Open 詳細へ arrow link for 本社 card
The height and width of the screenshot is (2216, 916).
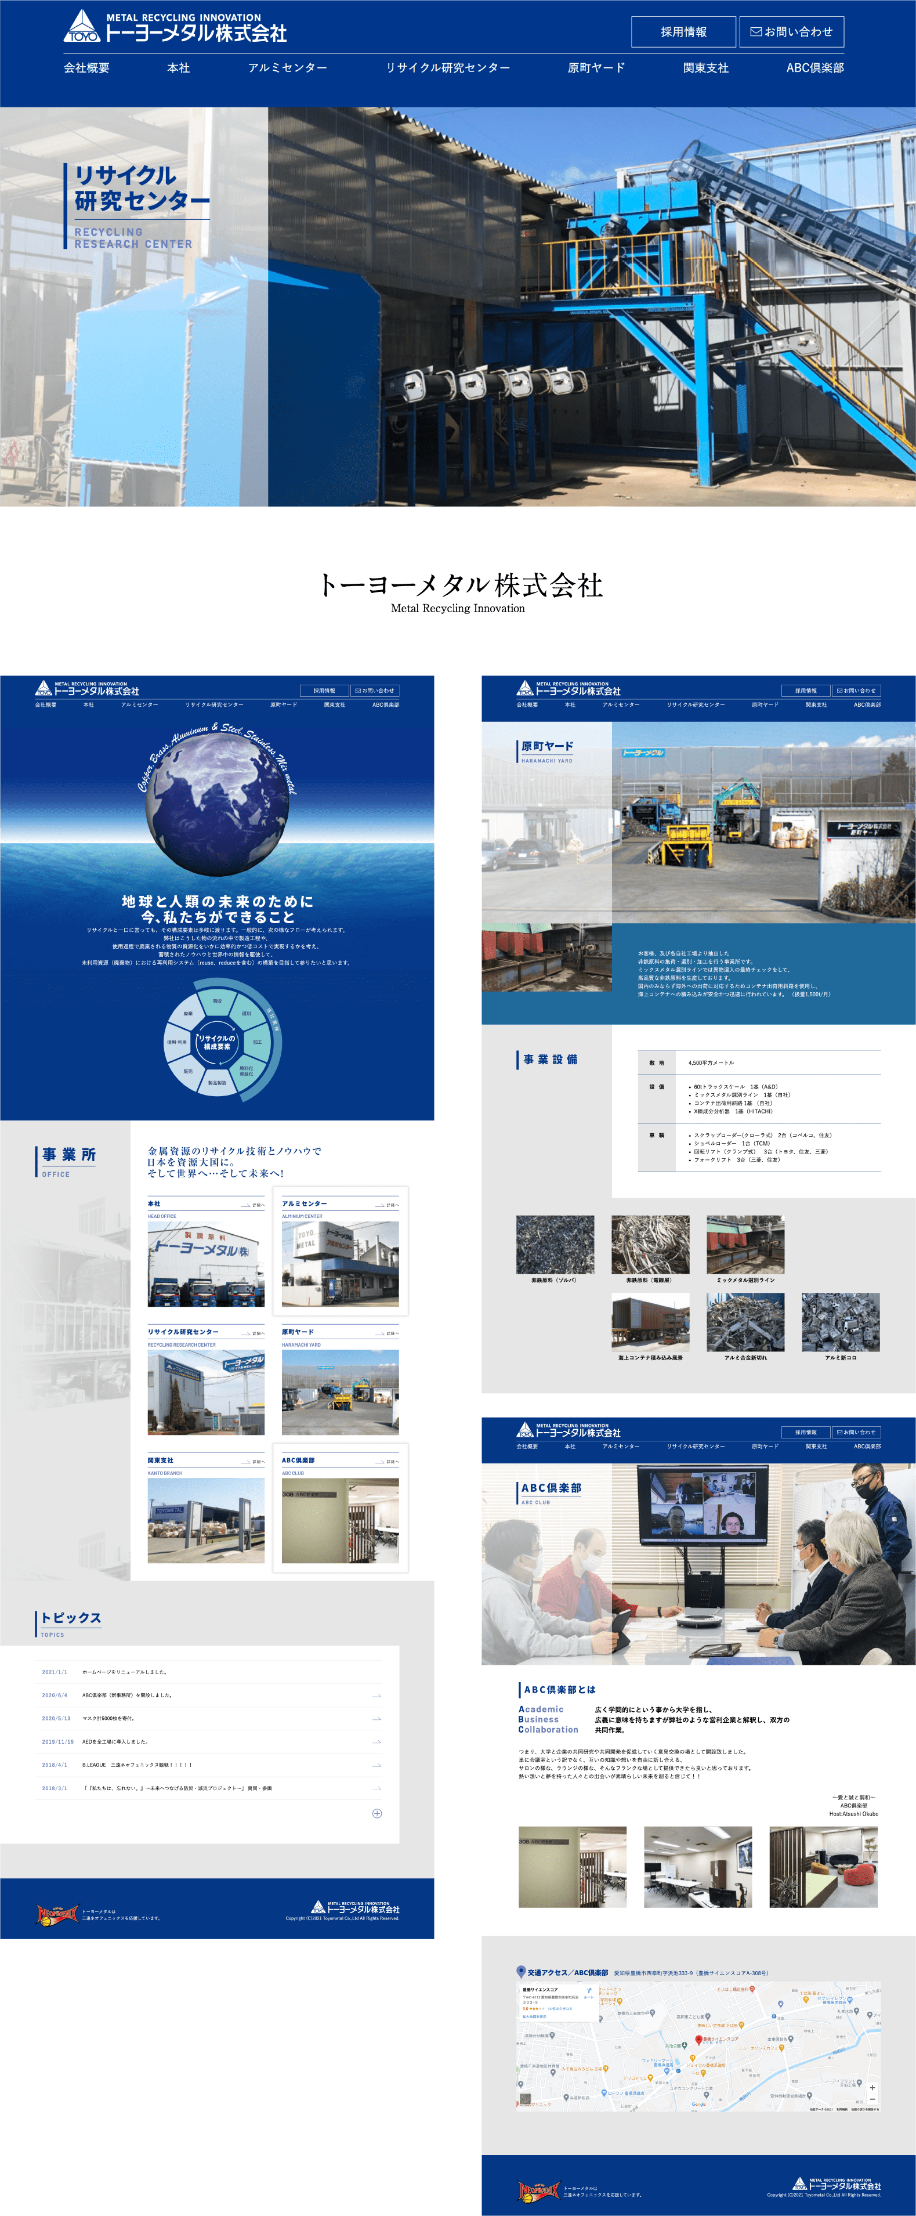(252, 1205)
